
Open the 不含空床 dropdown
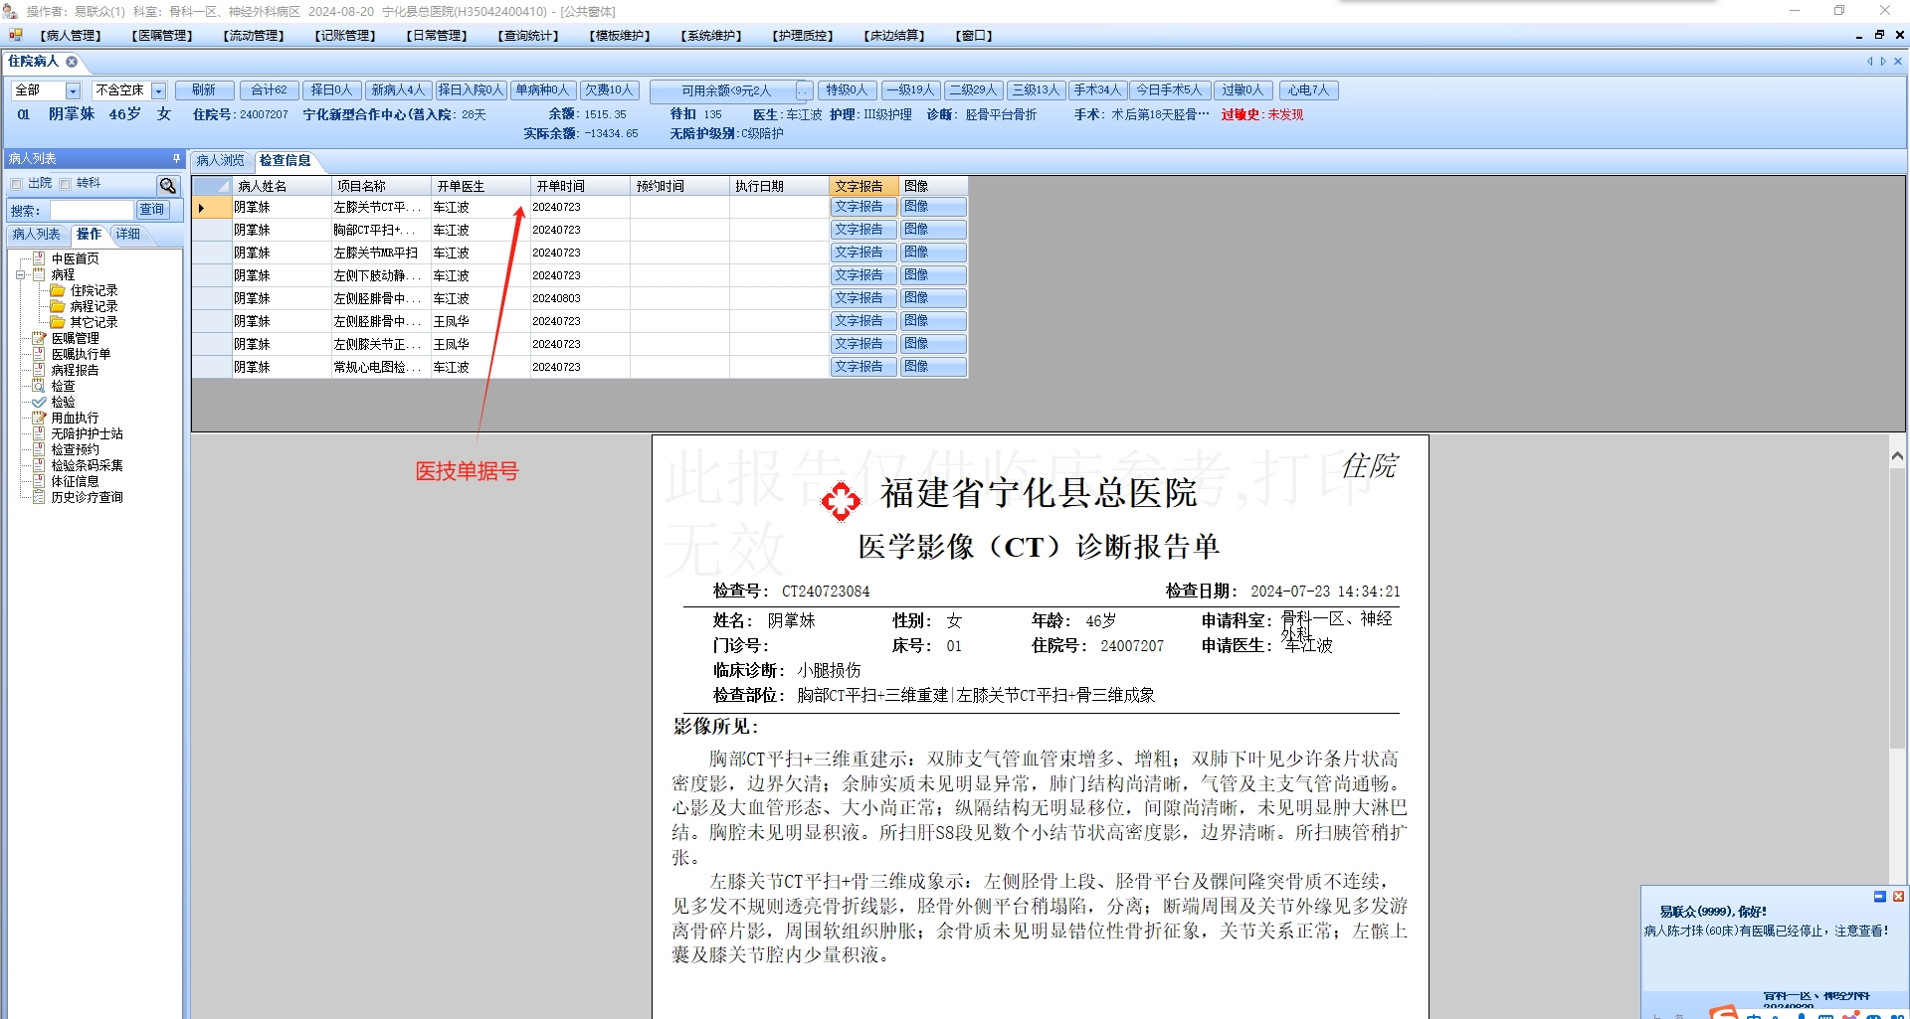pyautogui.click(x=158, y=90)
